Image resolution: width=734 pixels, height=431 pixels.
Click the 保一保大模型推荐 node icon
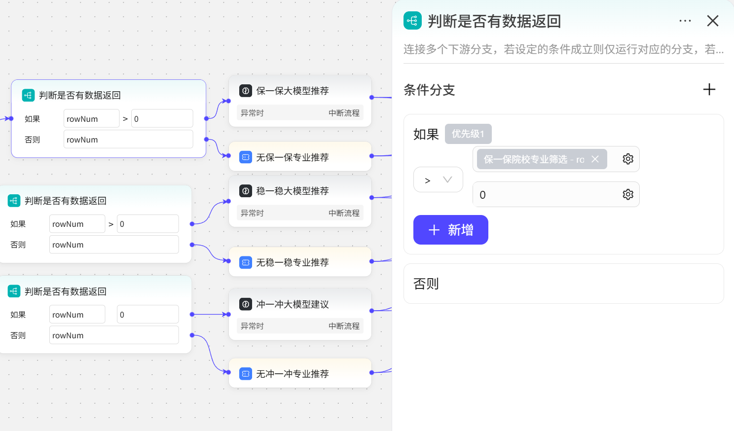click(246, 91)
